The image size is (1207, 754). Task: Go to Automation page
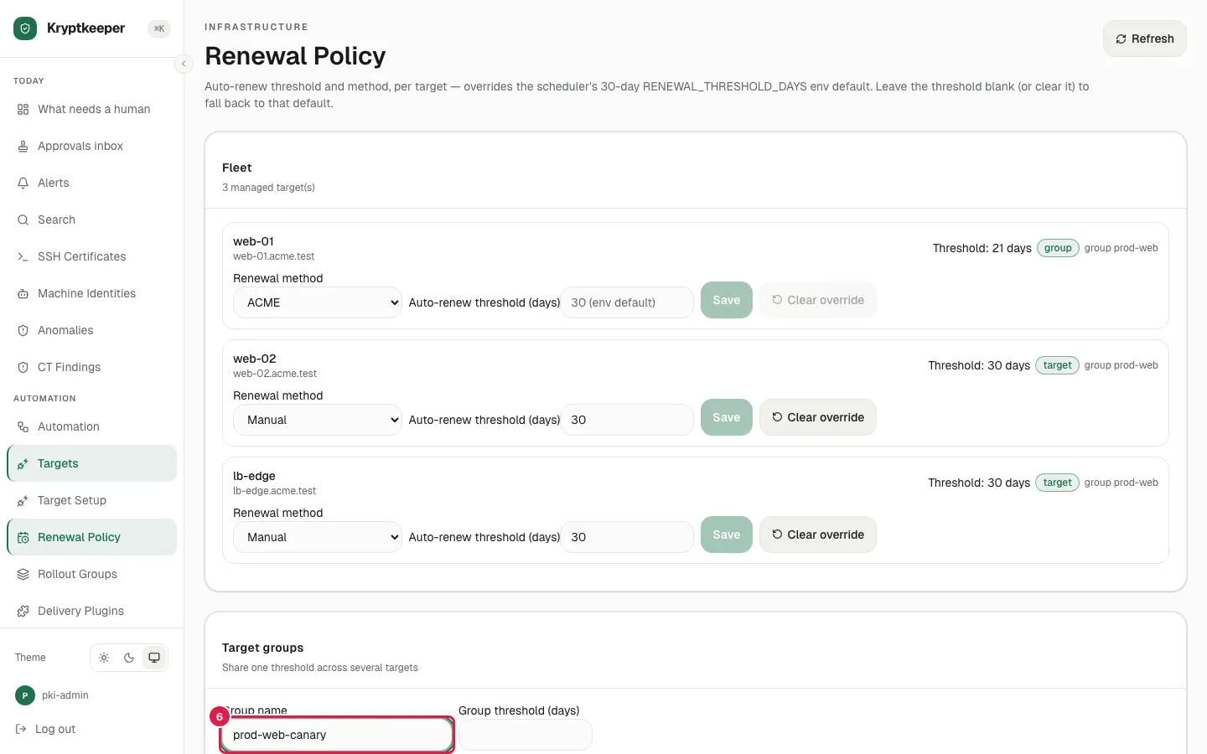point(92,426)
